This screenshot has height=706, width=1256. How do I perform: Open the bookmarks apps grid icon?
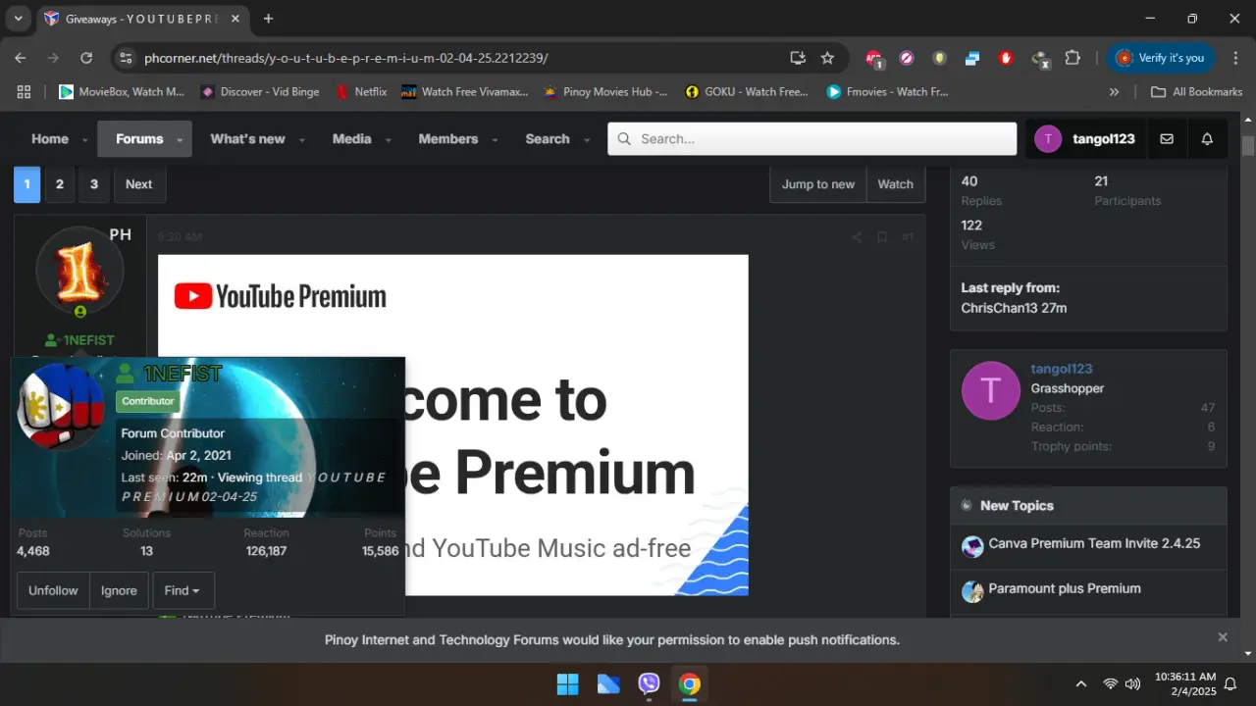(24, 91)
